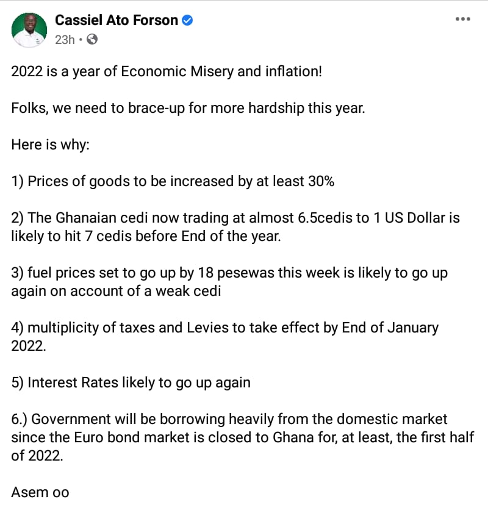Click the 23h post timestamp
The width and height of the screenshot is (488, 510).
pos(64,40)
